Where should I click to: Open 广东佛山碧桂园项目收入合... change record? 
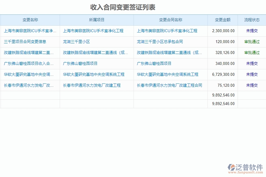(x=30, y=63)
